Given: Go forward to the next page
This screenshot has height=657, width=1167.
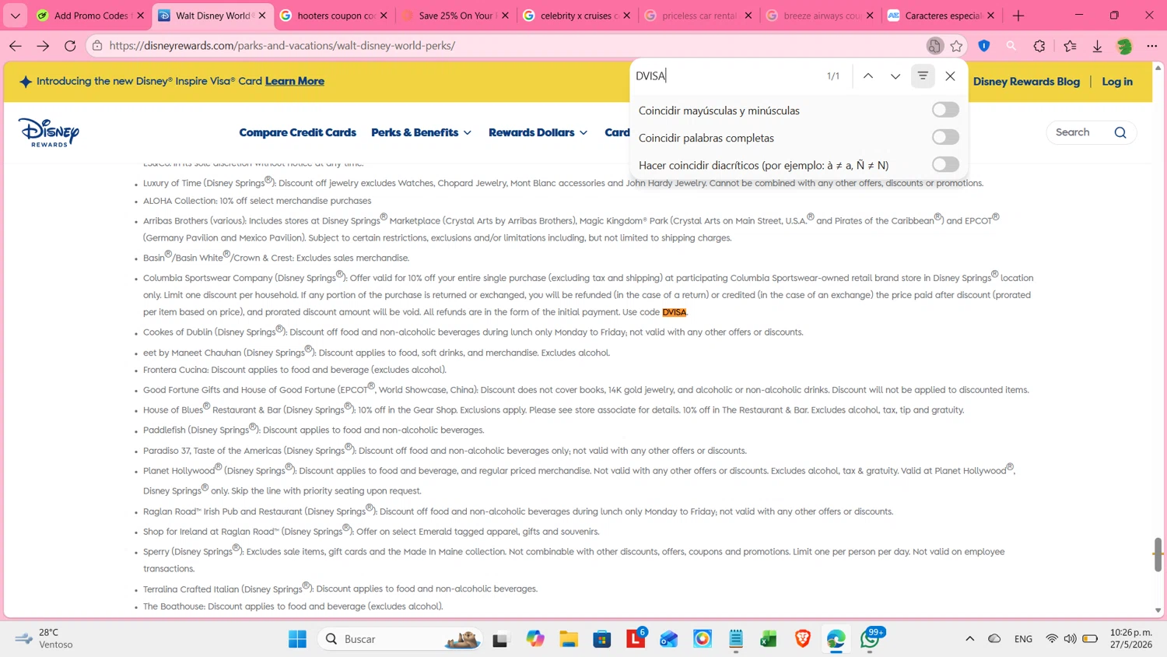Looking at the screenshot, I should (43, 46).
